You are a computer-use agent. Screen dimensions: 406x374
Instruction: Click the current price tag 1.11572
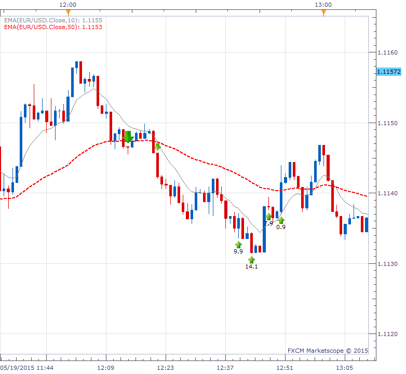(x=389, y=72)
